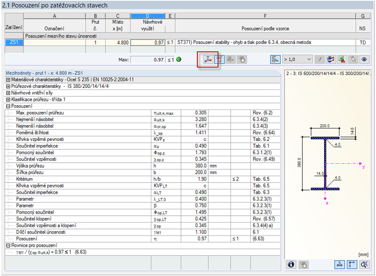Select column D header
Screen dimensions: 376x276
click(148, 16)
